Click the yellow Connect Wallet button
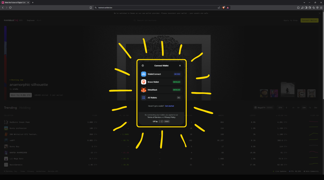 pyautogui.click(x=310, y=20)
